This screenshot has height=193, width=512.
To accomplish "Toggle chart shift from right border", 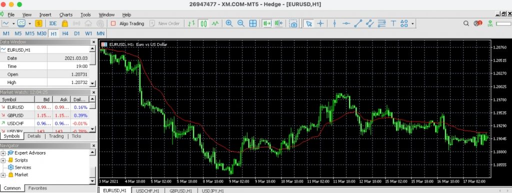I will click(x=278, y=23).
